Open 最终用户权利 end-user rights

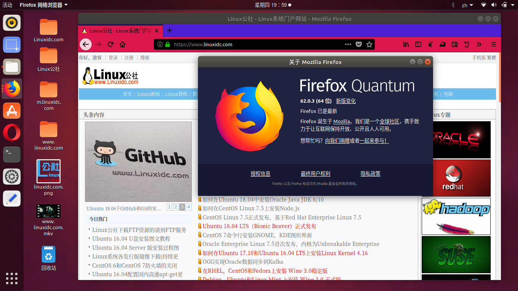(x=316, y=174)
